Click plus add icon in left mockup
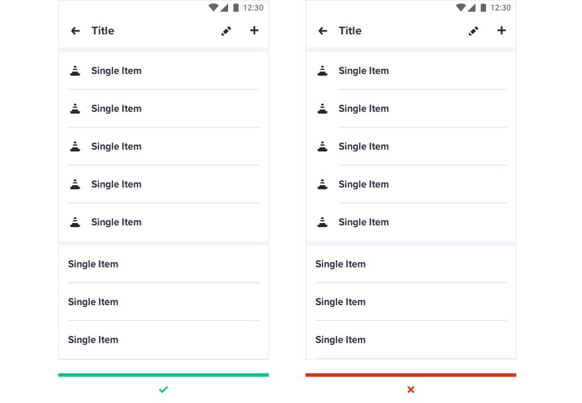This screenshot has width=582, height=403. [254, 30]
